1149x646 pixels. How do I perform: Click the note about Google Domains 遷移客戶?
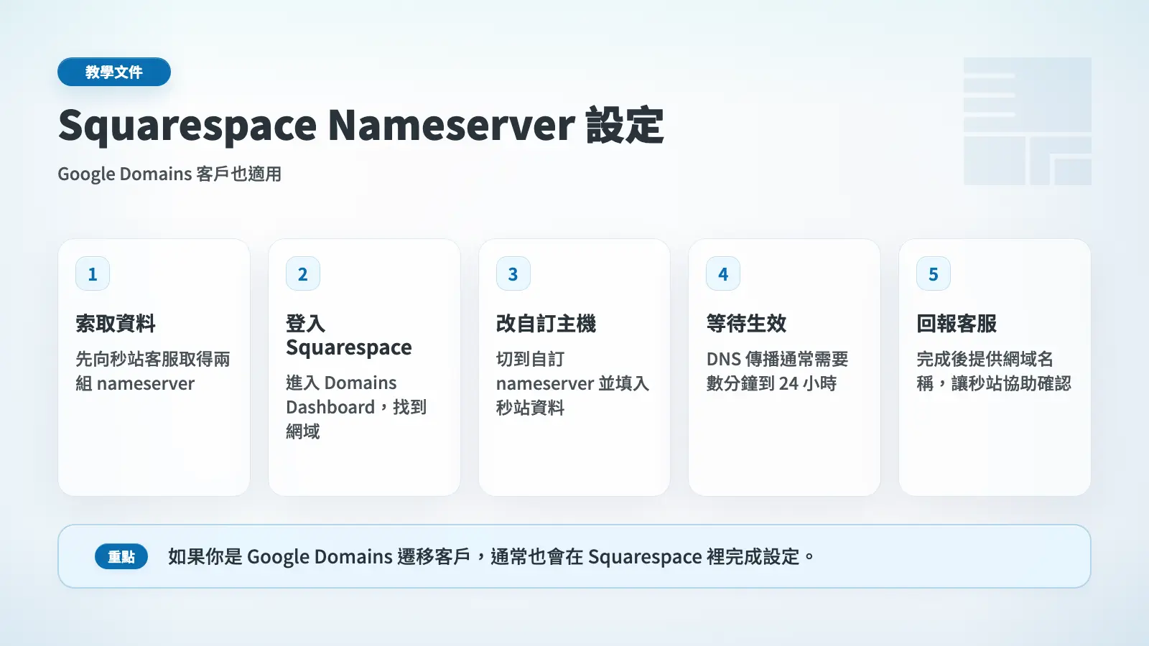(x=492, y=556)
